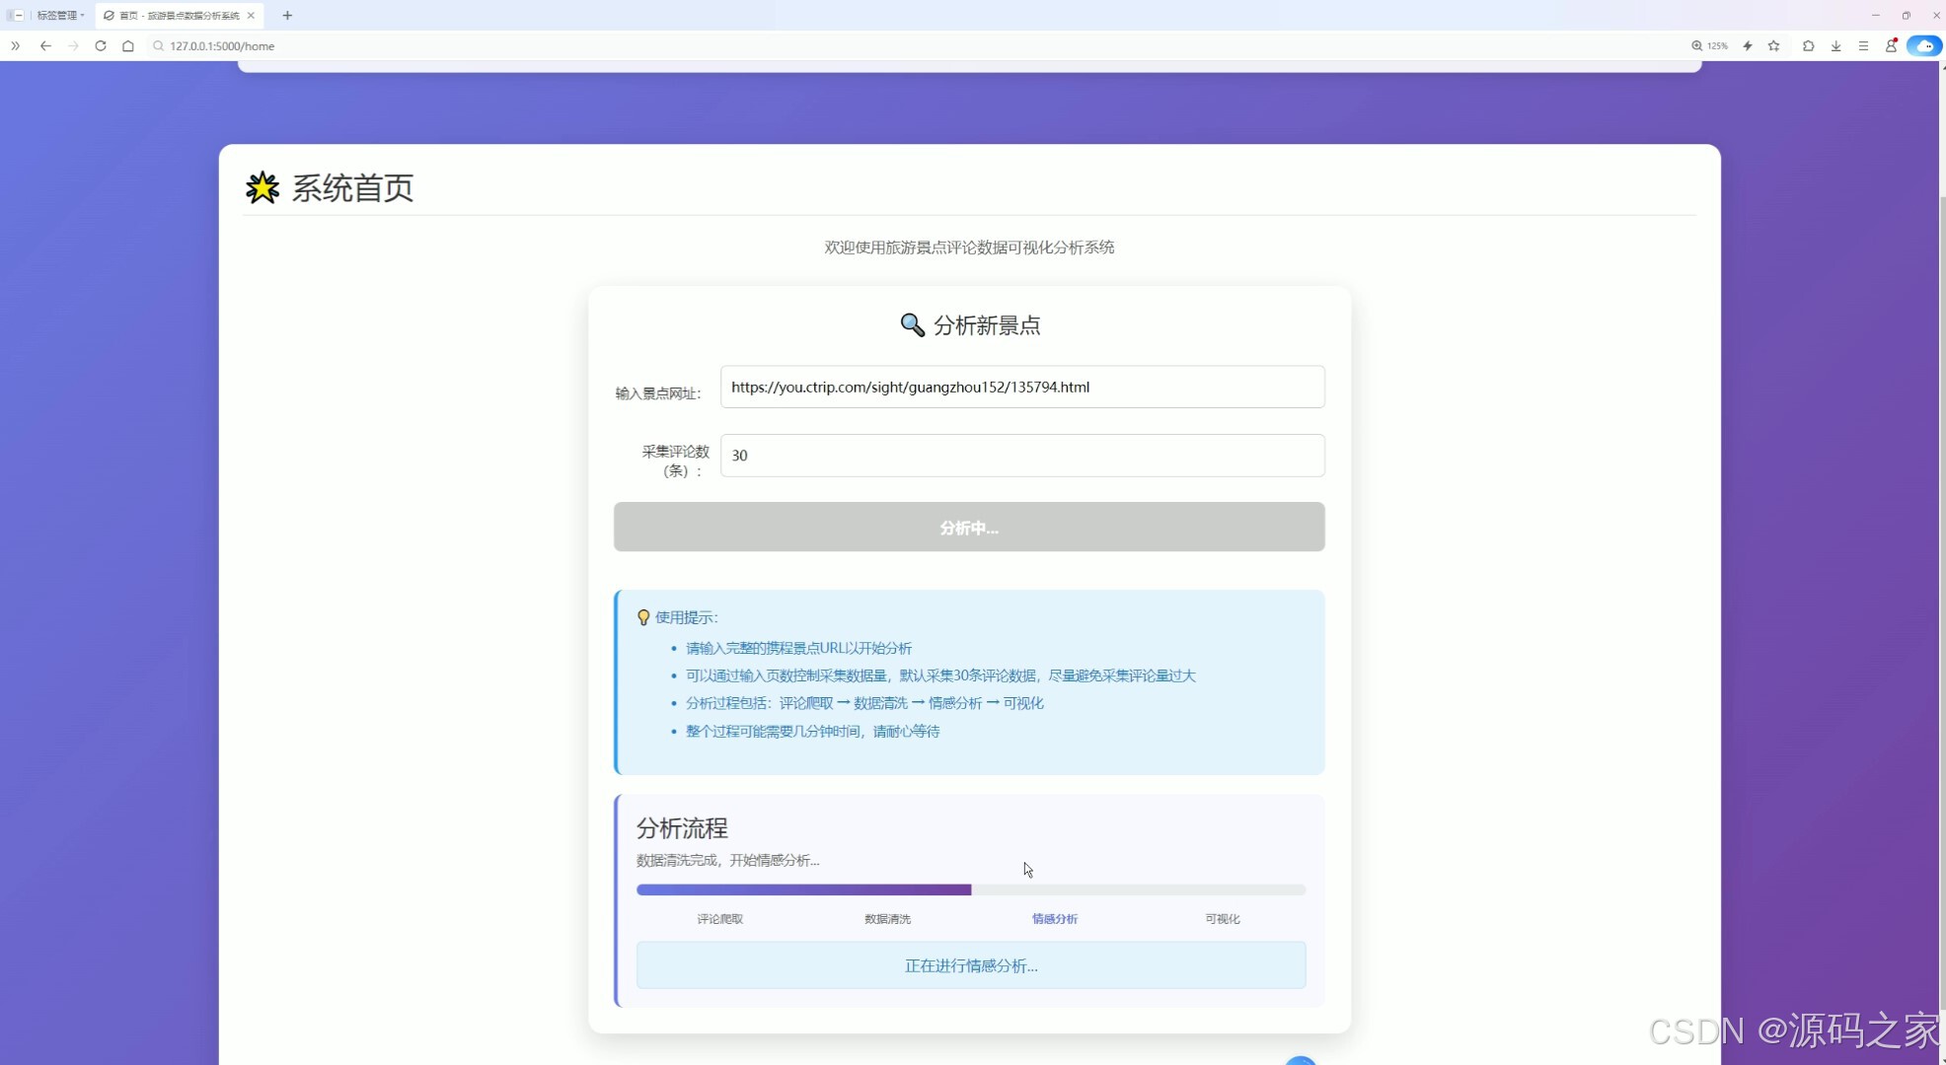Image resolution: width=1946 pixels, height=1065 pixels.
Task: Toggle the cloud sync control
Action: [x=1924, y=45]
